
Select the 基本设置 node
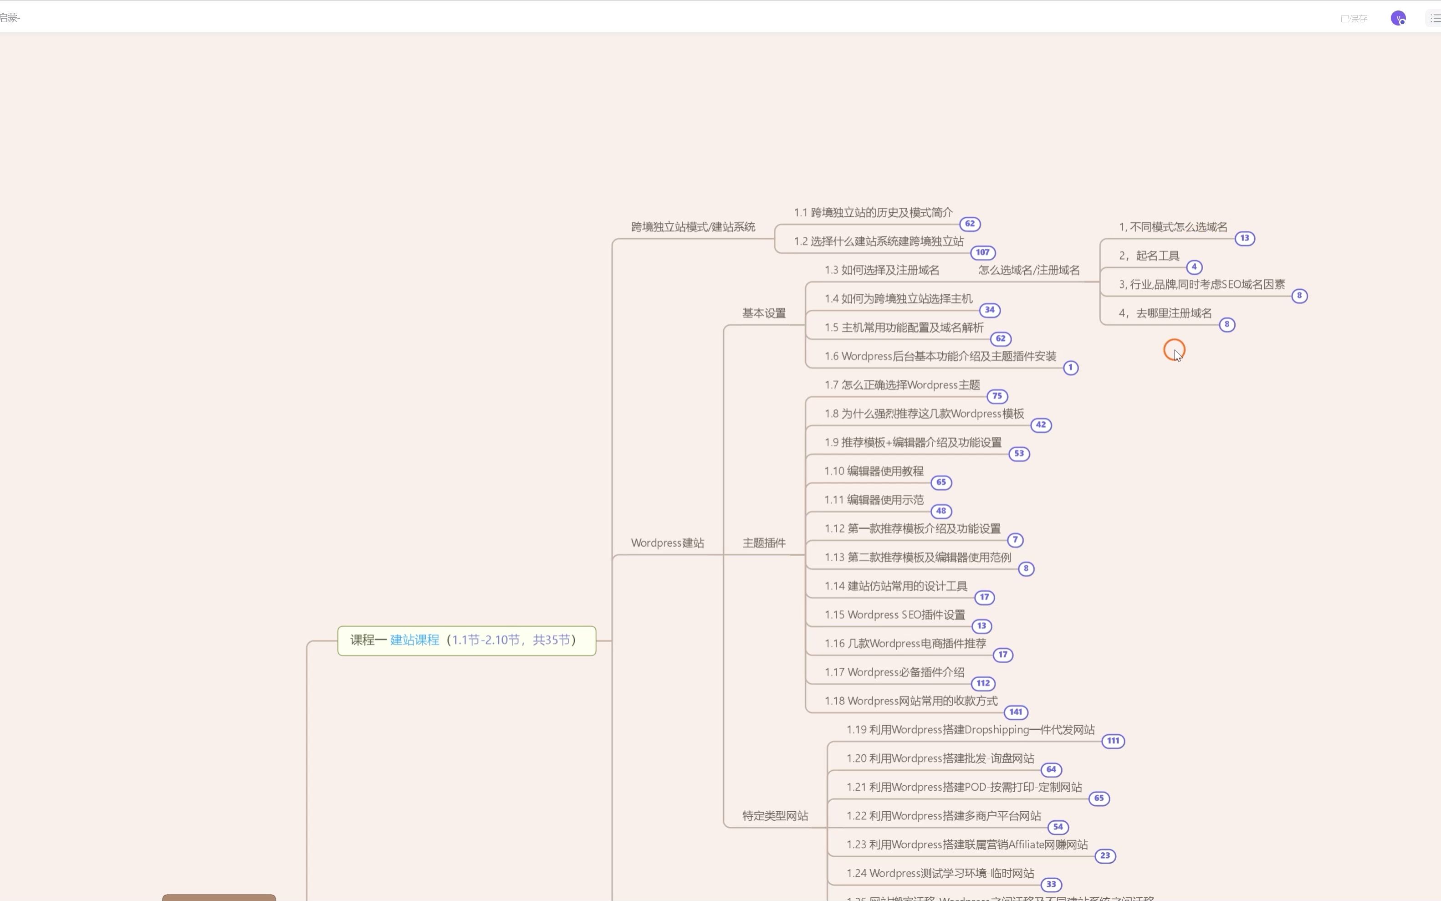(x=764, y=313)
